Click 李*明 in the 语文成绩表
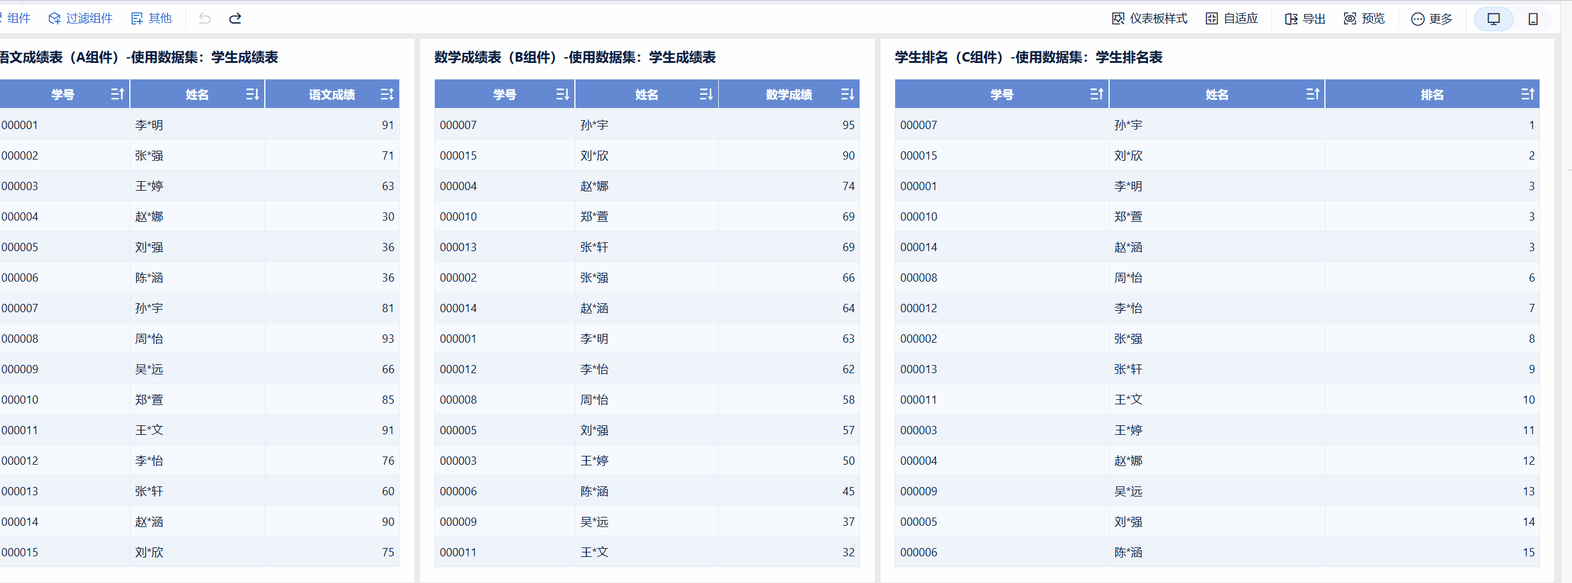The height and width of the screenshot is (583, 1572). 149,125
